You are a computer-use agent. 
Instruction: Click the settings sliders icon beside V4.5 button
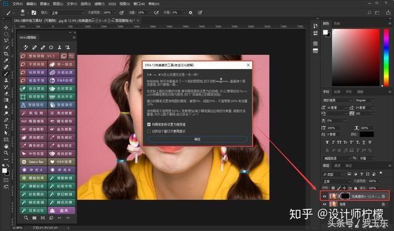(71, 56)
